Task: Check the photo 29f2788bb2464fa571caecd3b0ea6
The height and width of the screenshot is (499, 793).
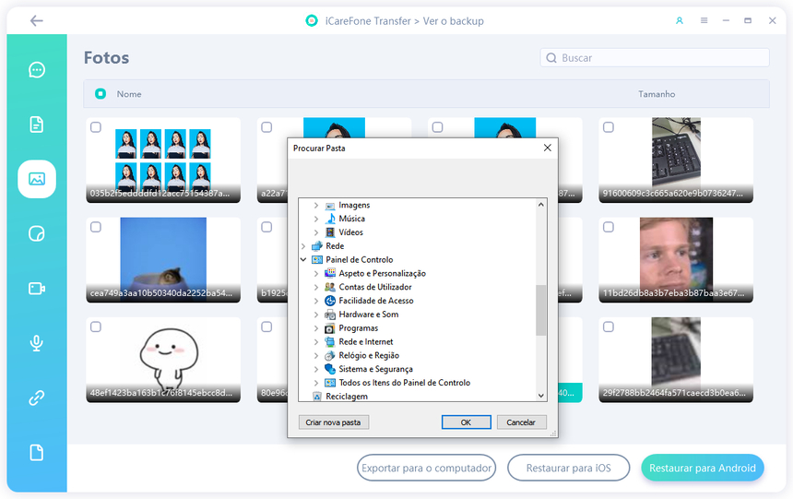Action: (x=609, y=327)
